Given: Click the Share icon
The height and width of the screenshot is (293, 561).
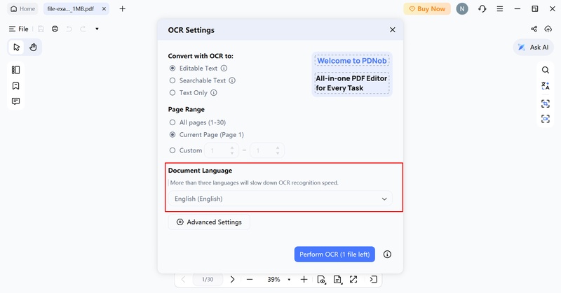Looking at the screenshot, I should (534, 29).
